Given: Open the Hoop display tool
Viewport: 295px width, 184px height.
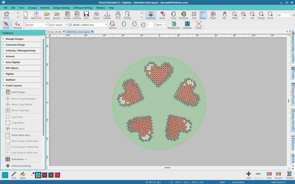Looking at the screenshot, I should click(173, 15).
